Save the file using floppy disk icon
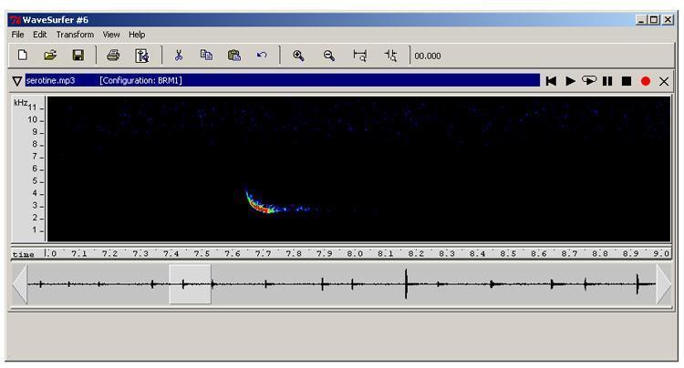 (78, 56)
